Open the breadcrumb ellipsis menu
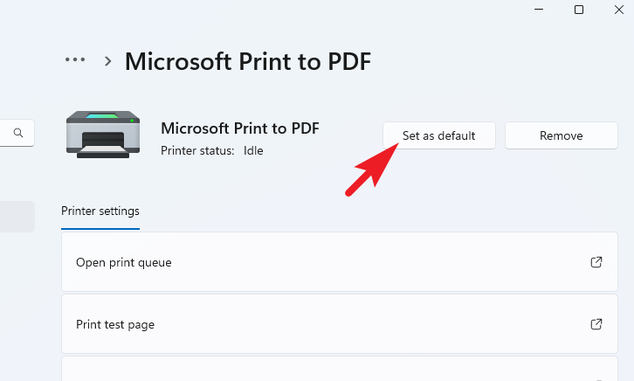This screenshot has width=634, height=381. [75, 60]
